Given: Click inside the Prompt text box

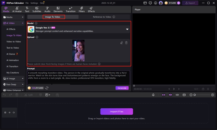Looking at the screenshot, I should [79, 77].
